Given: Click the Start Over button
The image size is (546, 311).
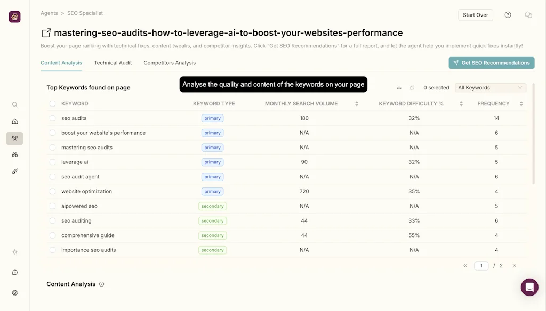Looking at the screenshot, I should tap(475, 15).
